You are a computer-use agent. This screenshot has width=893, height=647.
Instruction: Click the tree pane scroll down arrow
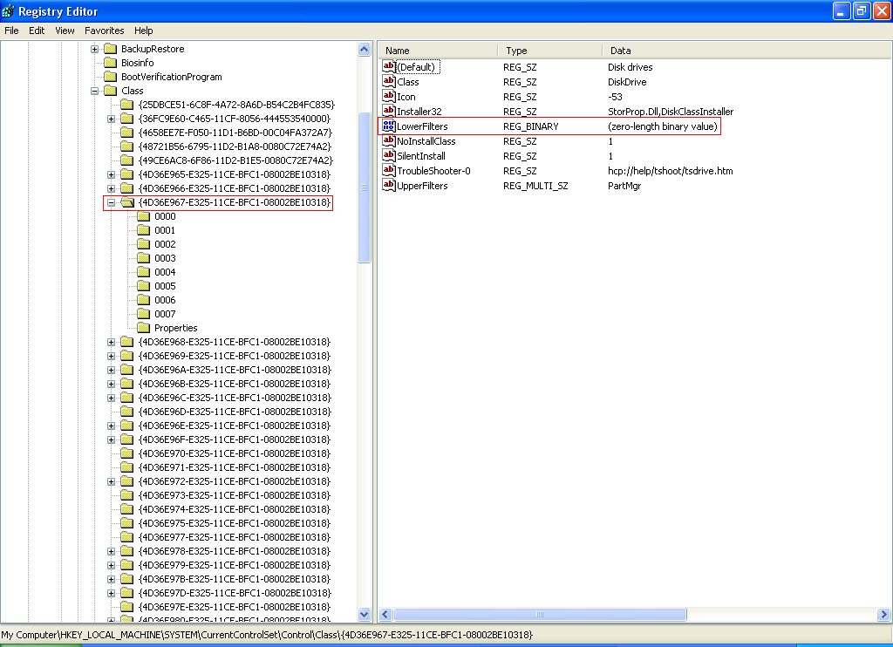point(365,614)
